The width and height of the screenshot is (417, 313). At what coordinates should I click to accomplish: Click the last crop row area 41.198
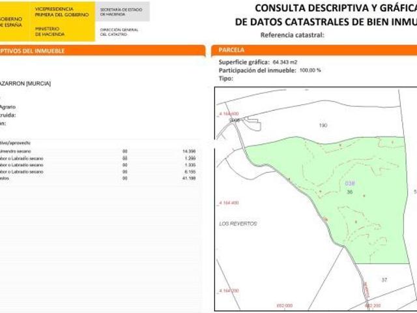189,177
